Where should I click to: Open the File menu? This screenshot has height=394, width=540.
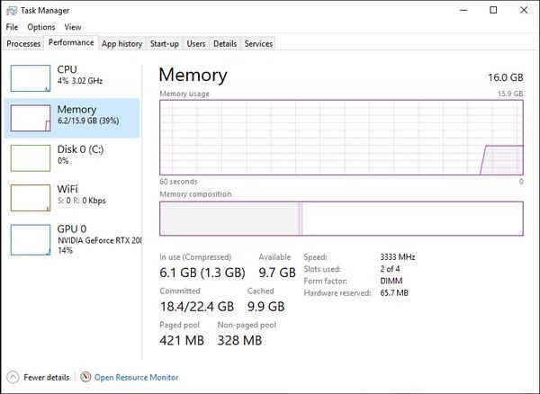12,27
